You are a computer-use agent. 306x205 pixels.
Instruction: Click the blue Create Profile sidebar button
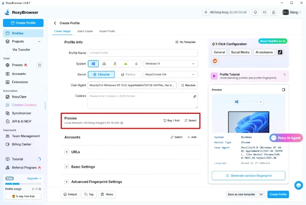(23, 23)
